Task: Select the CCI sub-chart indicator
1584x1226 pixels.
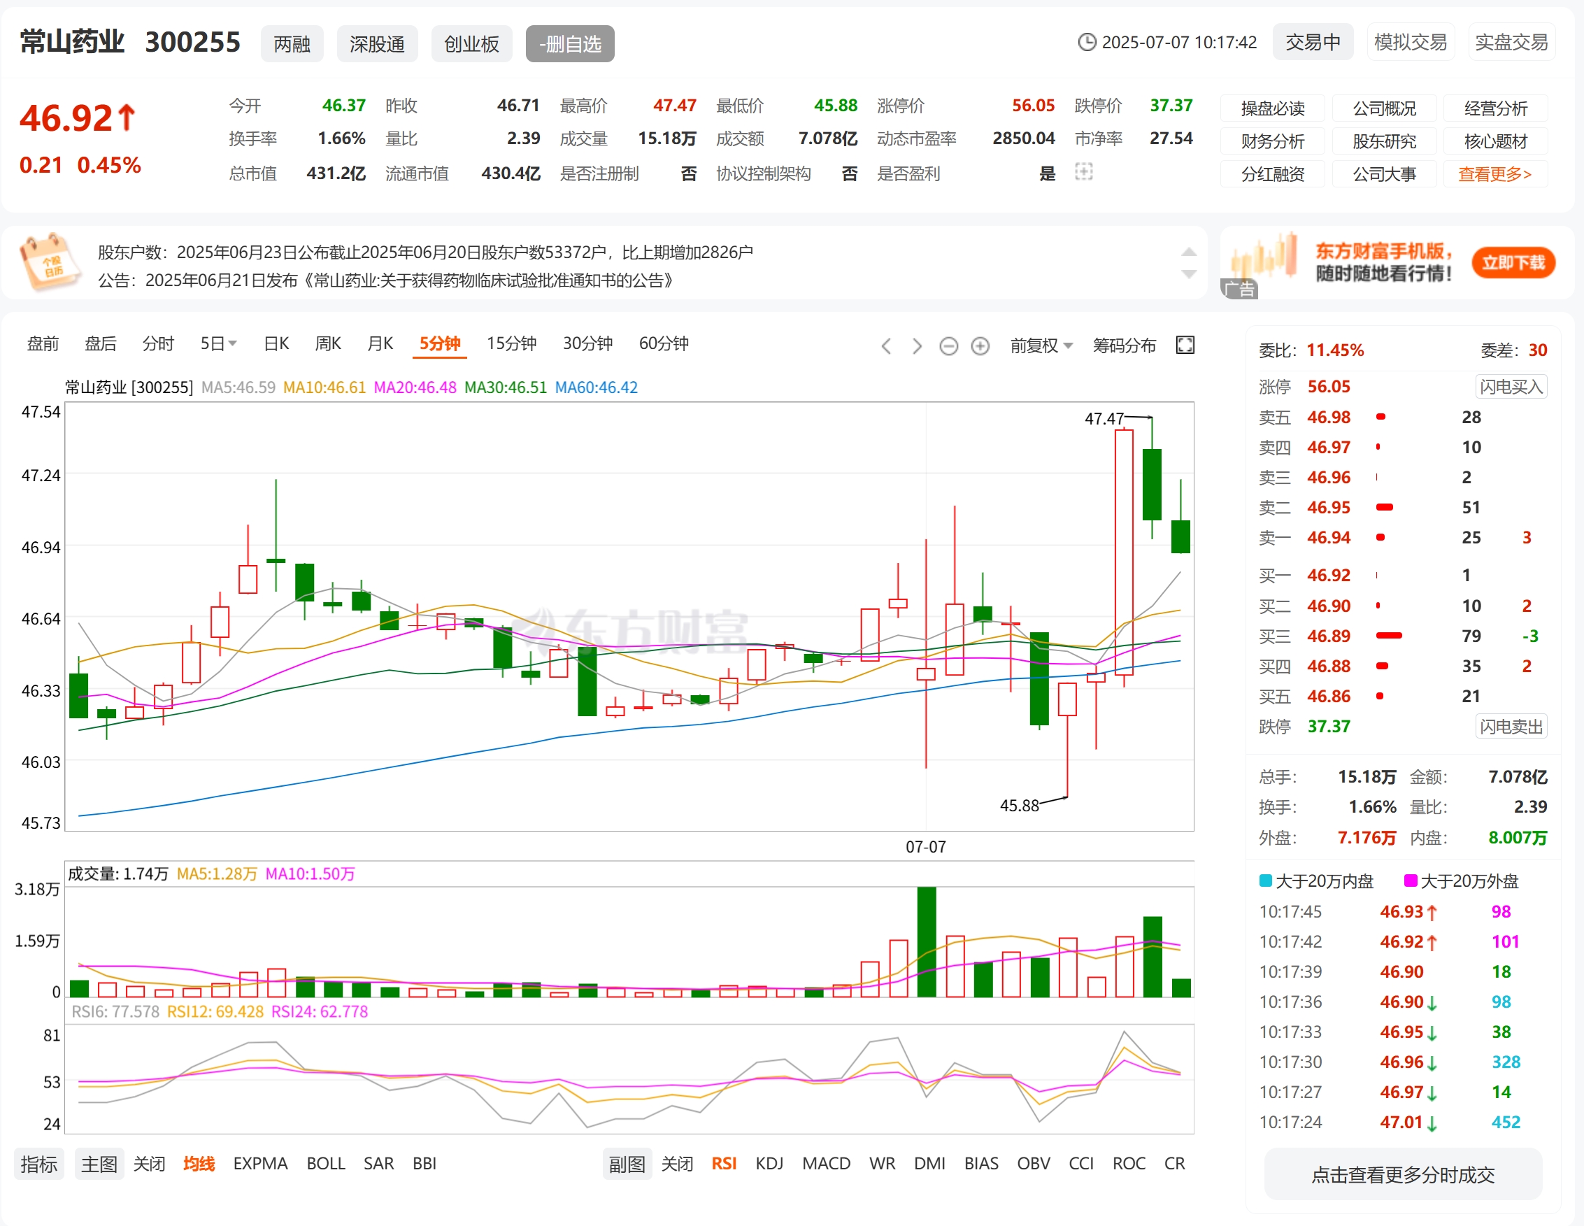Action: click(1080, 1164)
